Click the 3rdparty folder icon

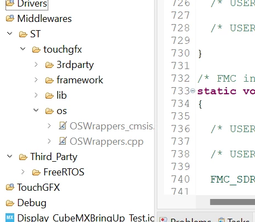tap(49, 65)
